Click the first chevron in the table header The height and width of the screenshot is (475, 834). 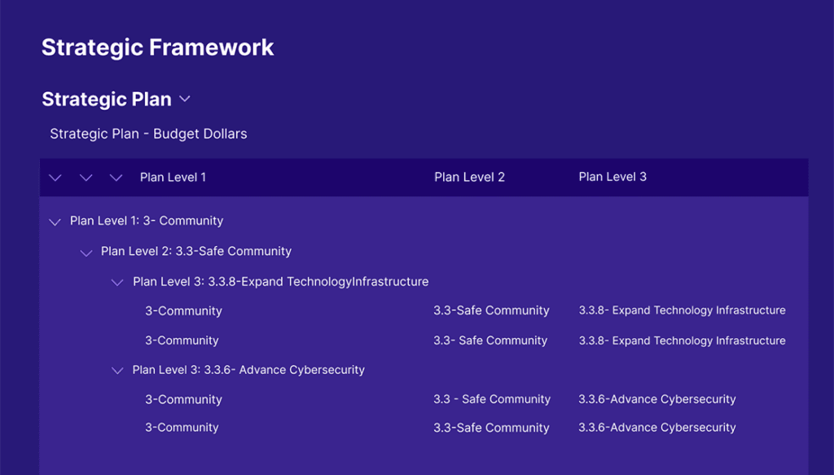(55, 178)
